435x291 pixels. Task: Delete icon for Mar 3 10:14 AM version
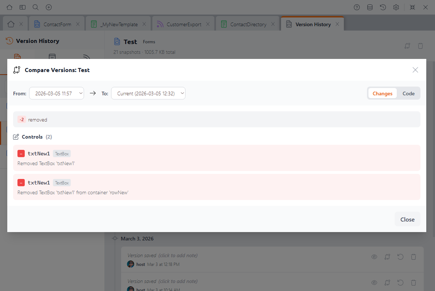tap(414, 283)
